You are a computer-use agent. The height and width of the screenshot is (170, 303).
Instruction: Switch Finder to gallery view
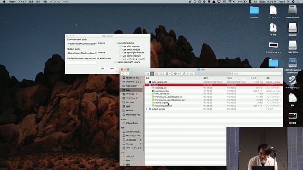tap(160, 74)
